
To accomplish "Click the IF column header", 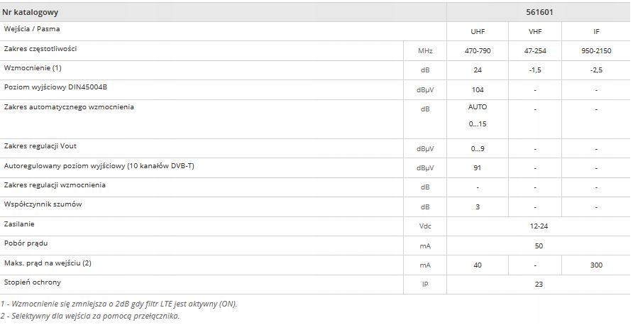I will [596, 32].
